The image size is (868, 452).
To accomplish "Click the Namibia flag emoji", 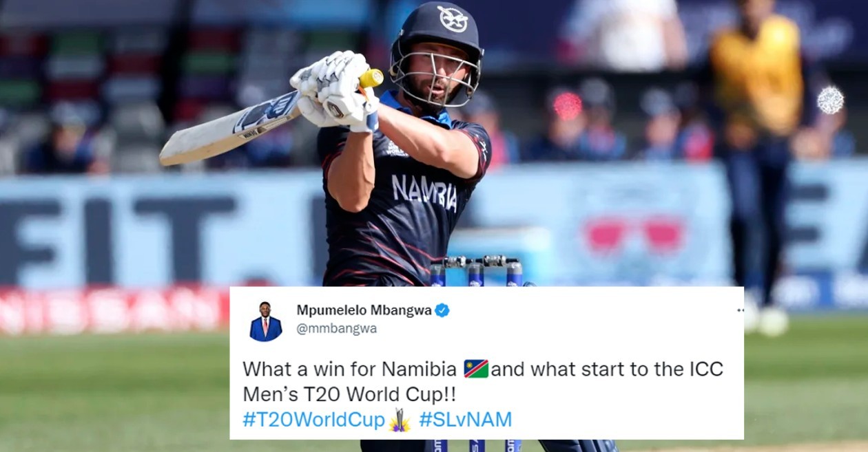I will [476, 369].
